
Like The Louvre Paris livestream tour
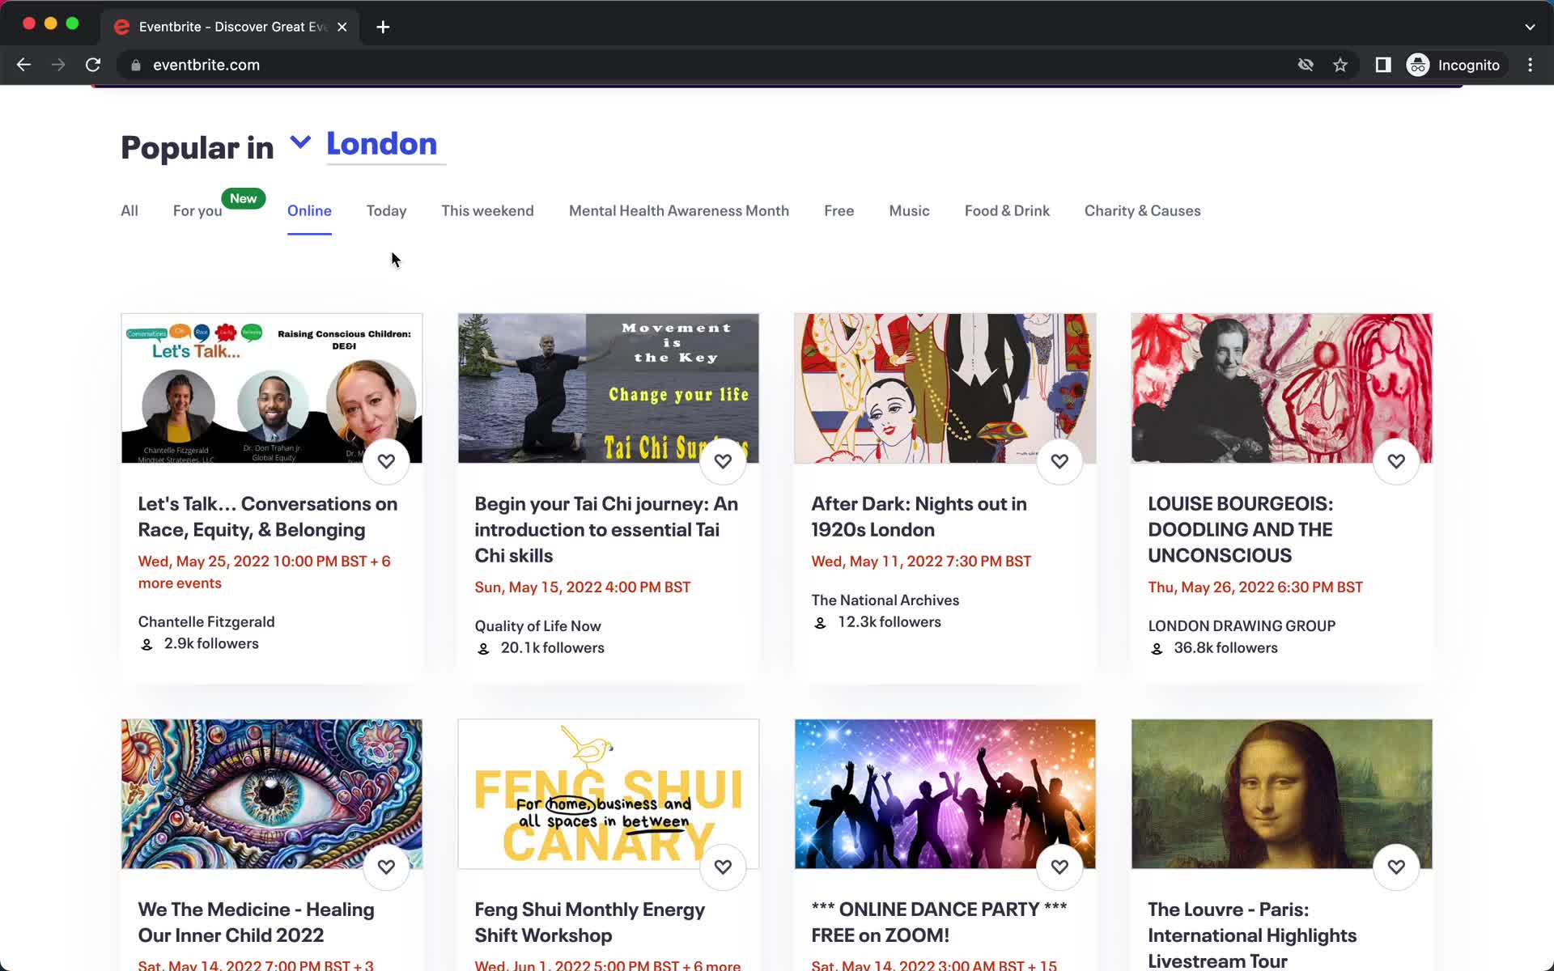click(1396, 867)
